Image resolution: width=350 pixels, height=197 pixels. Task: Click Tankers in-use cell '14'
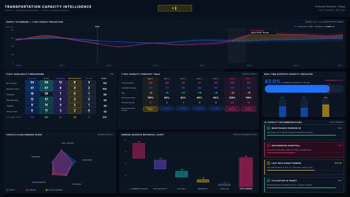(x=46, y=105)
